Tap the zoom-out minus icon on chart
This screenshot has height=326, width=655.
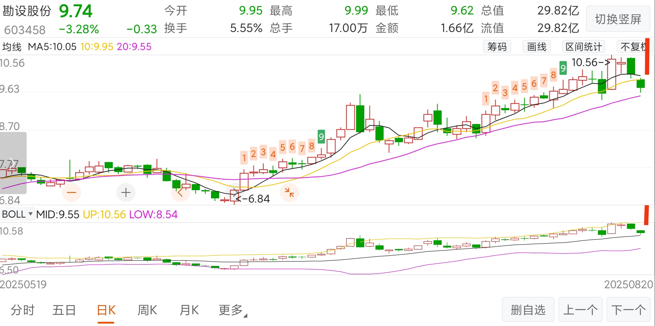(x=72, y=192)
